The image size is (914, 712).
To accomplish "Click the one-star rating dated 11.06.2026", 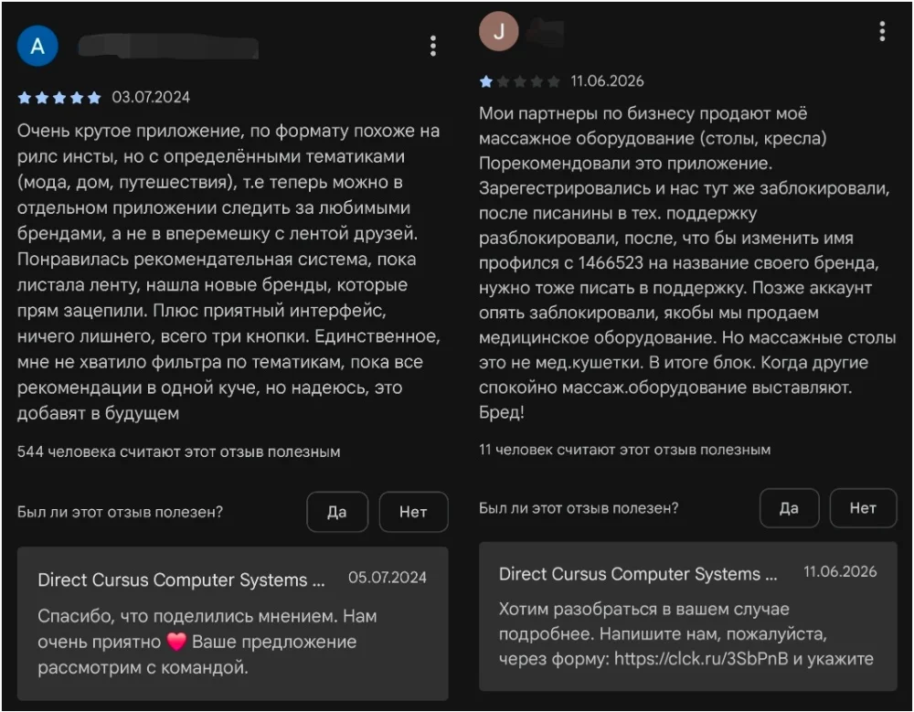I will click(519, 81).
